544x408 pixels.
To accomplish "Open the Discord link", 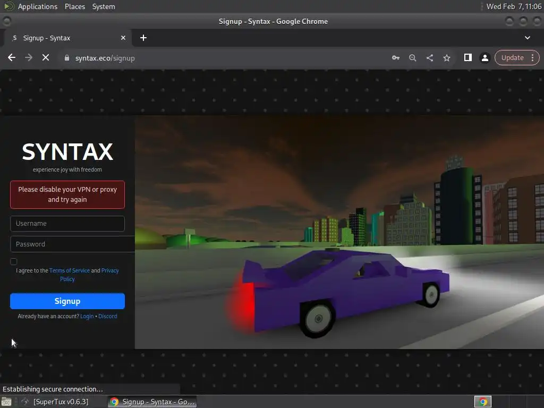I will tap(107, 316).
